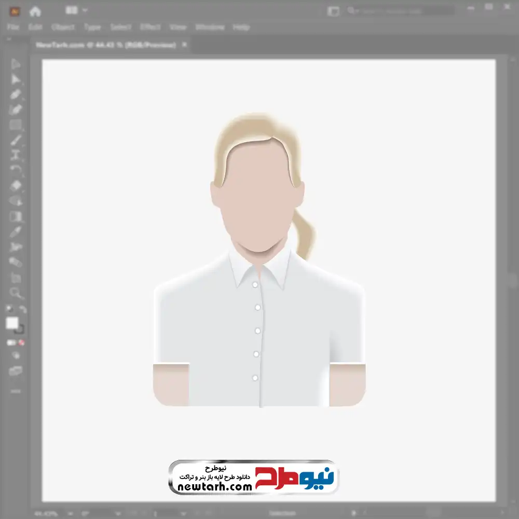Open the workspace switcher icon
The width and height of the screenshot is (519, 519).
333,11
